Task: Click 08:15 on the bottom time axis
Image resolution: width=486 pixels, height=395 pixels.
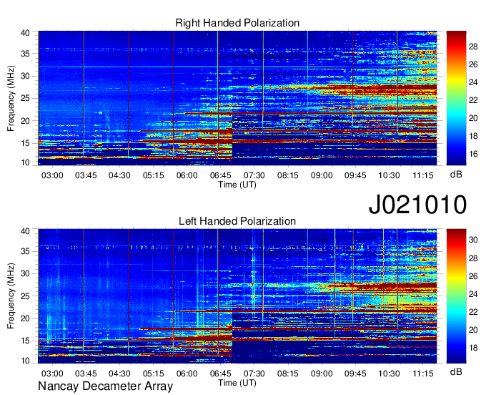Action: [x=287, y=374]
